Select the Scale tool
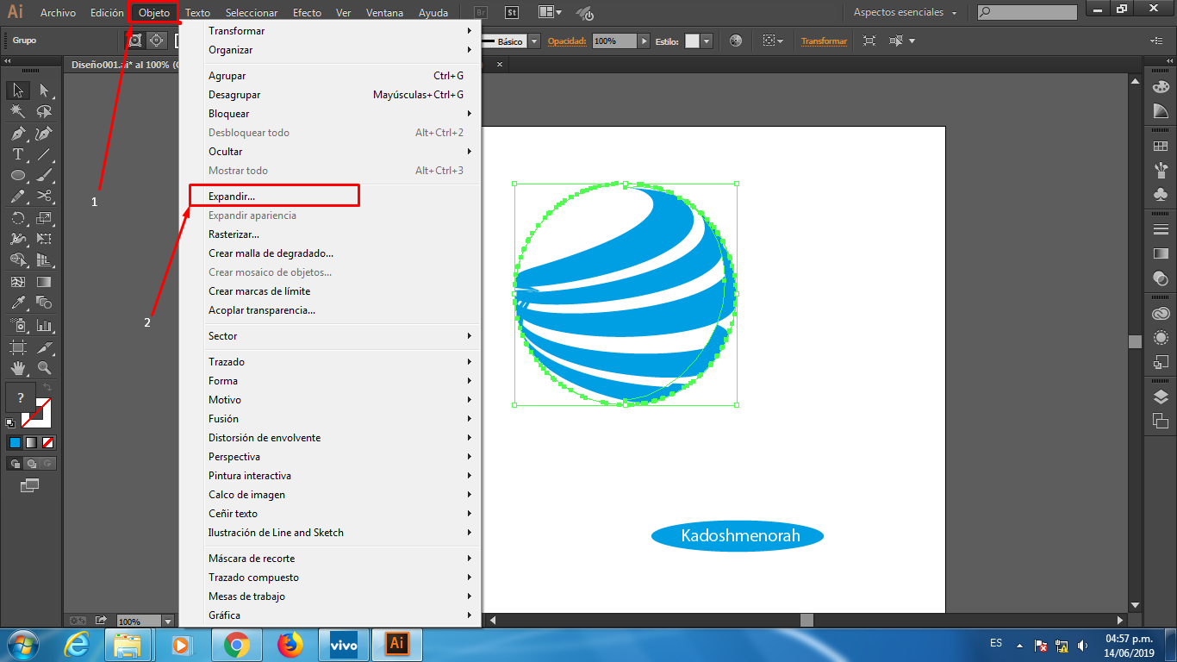This screenshot has height=662, width=1177. (x=44, y=218)
